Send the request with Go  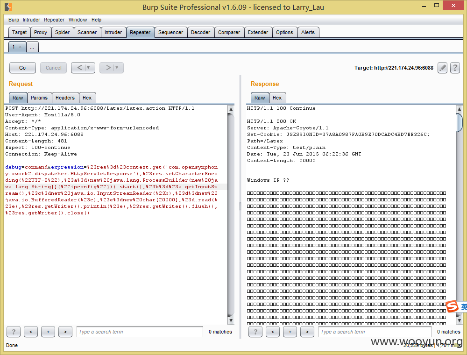coord(22,68)
